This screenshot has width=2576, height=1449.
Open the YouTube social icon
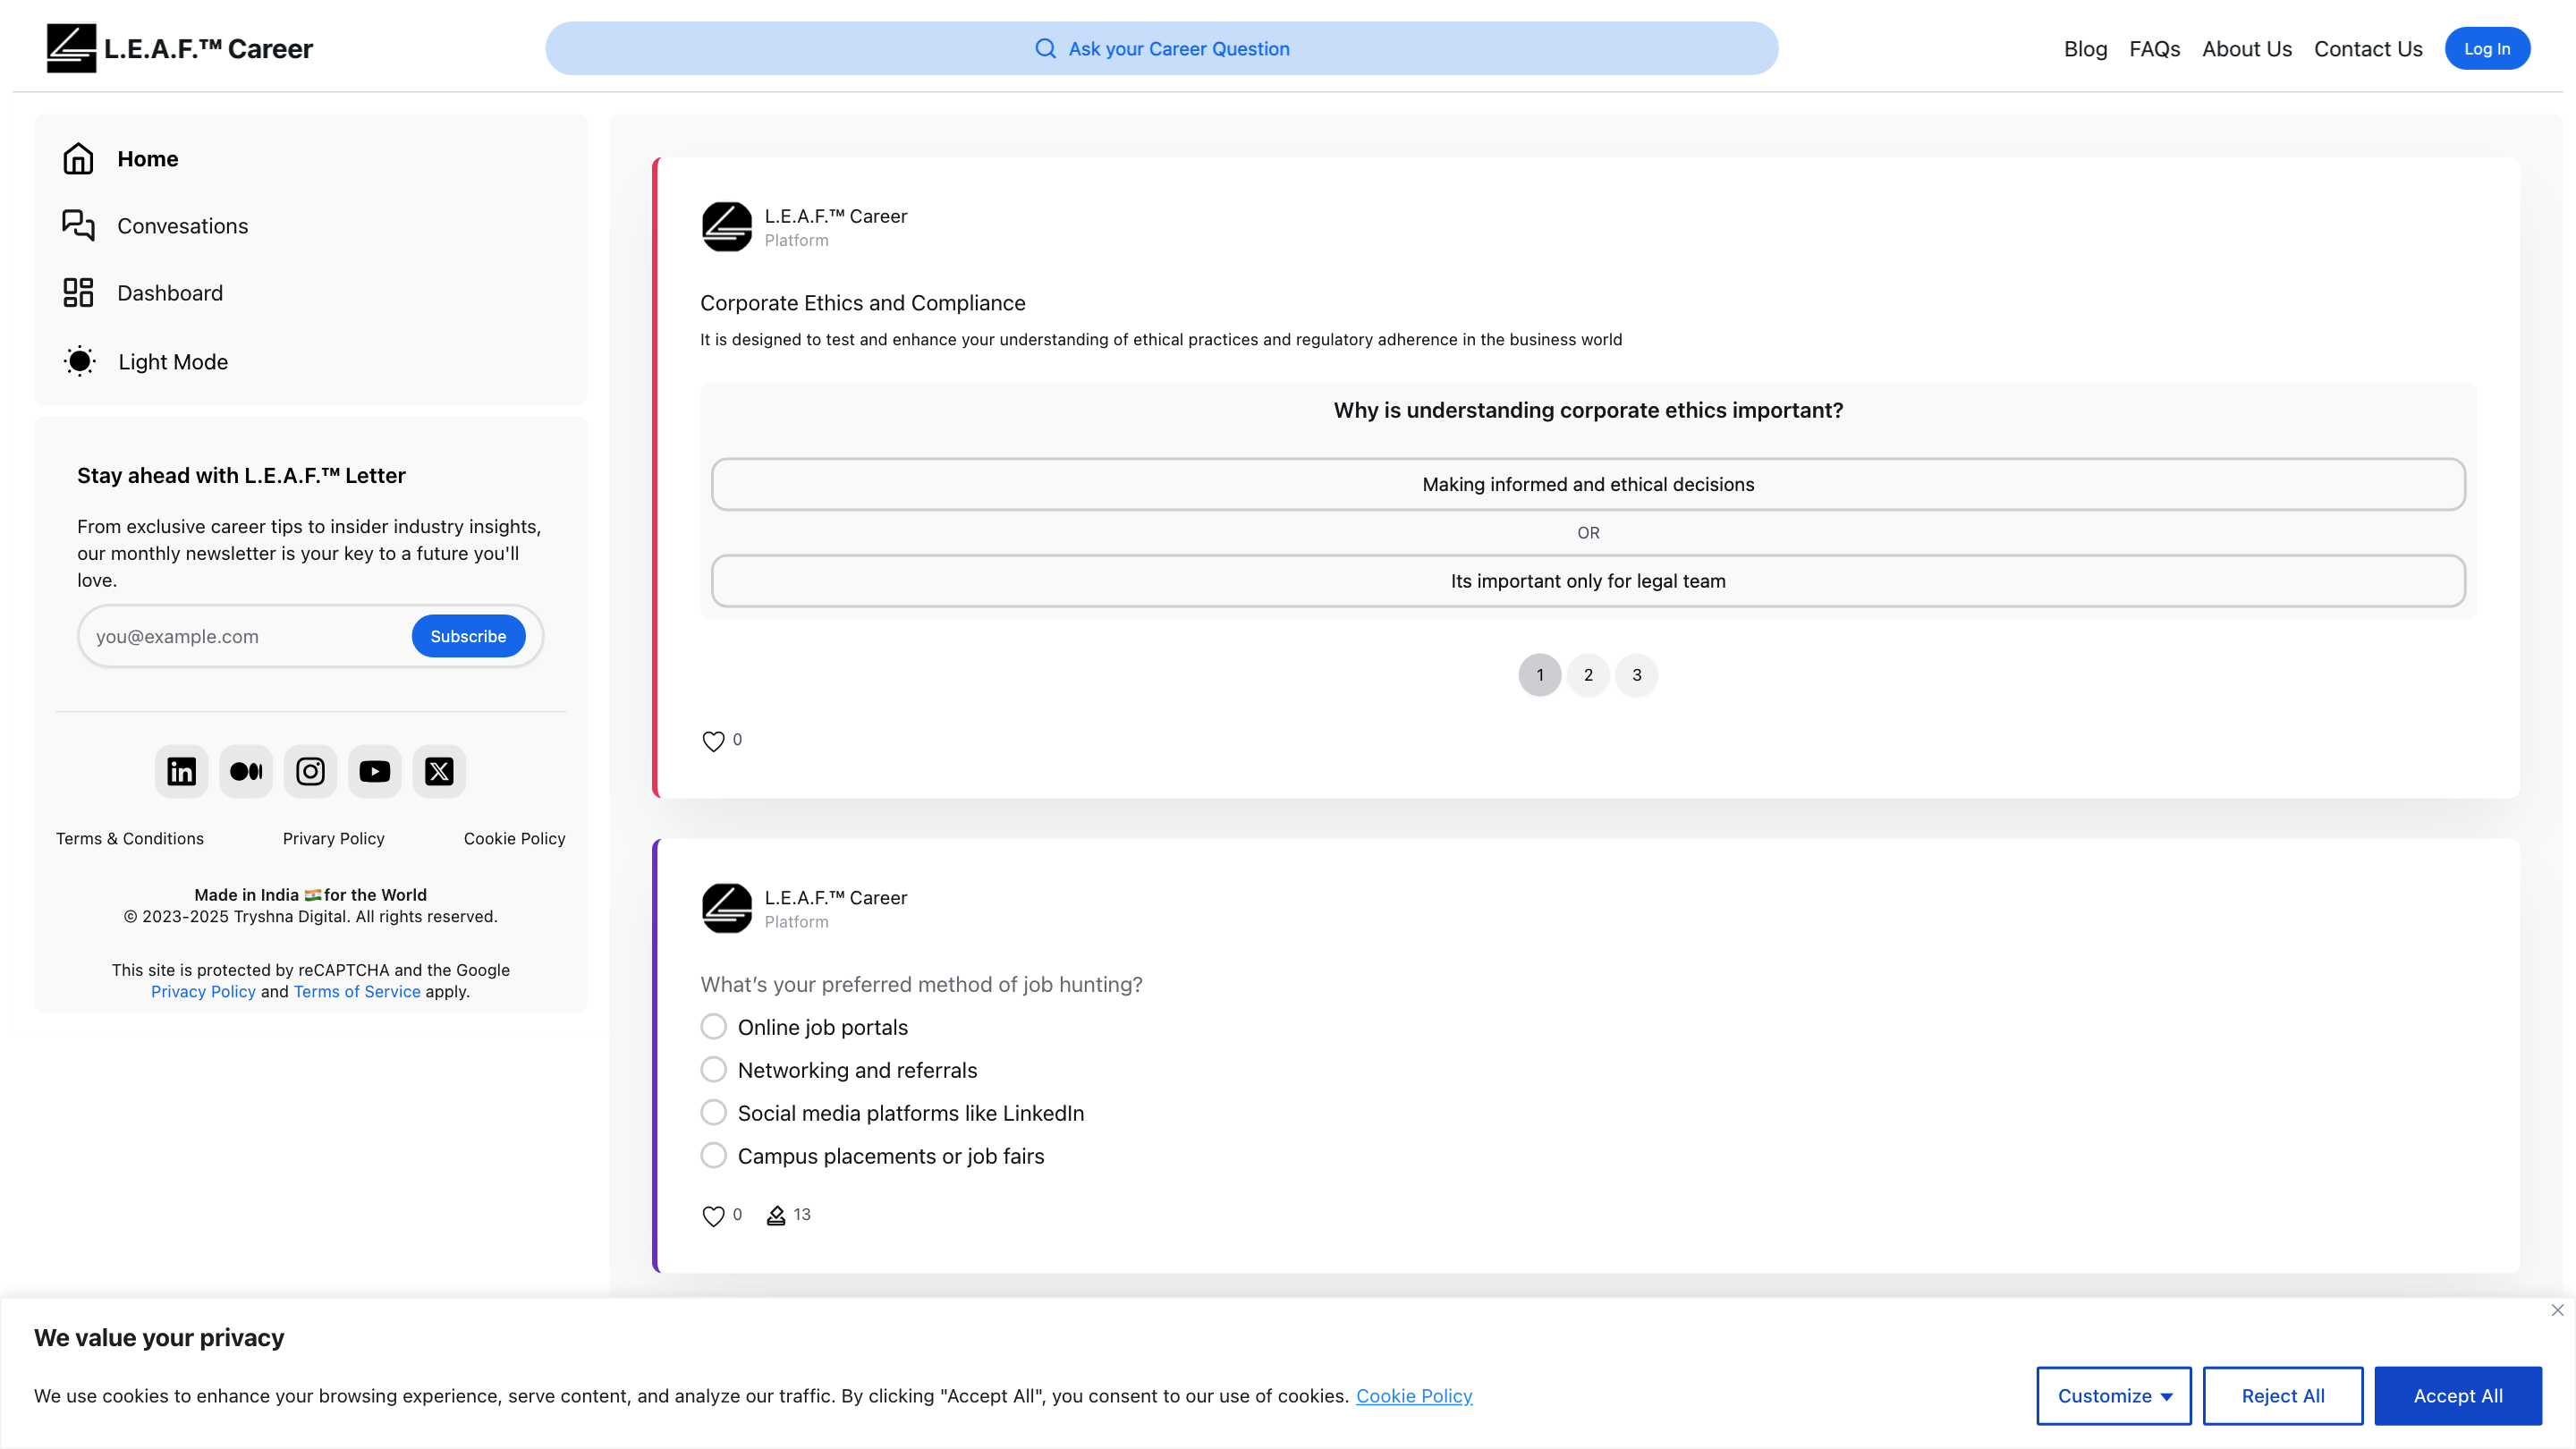(x=375, y=771)
